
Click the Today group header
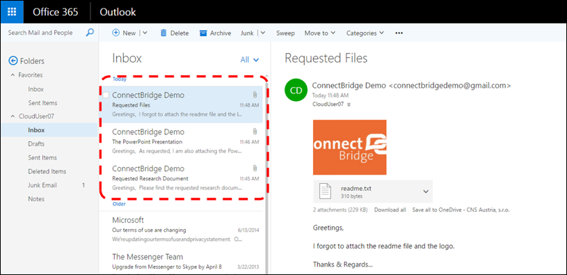pyautogui.click(x=120, y=79)
